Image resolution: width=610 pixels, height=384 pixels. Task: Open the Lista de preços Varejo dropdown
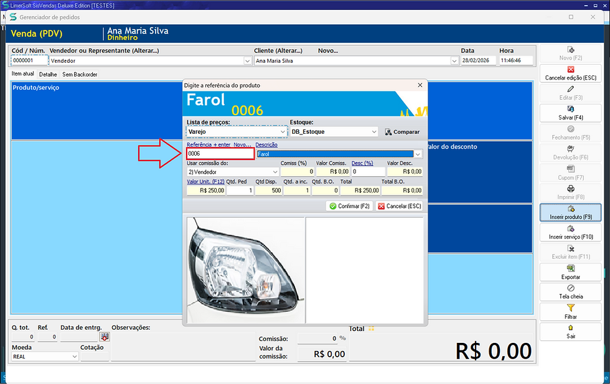point(282,132)
